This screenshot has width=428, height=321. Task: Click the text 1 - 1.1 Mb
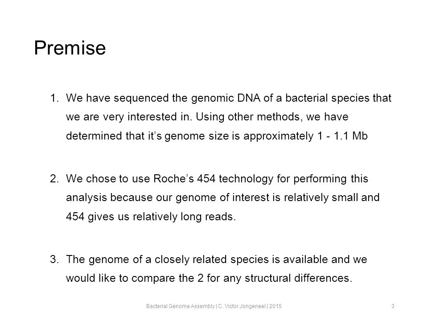pos(342,136)
